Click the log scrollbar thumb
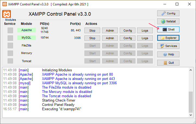The height and width of the screenshot is (124, 196). click(x=191, y=102)
